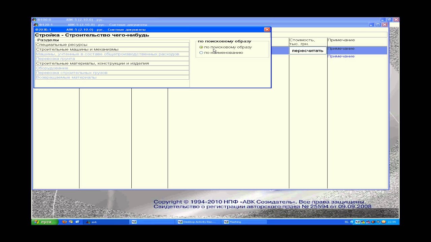
Task: Click the Ф120-1 window title bar icon
Action: [36, 25]
